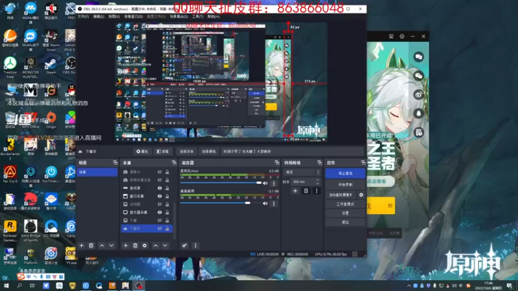Open the Genshin launcher settings gear icon

[401, 36]
